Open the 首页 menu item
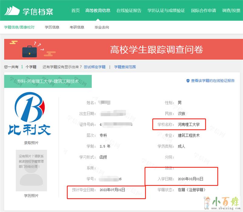243x212 pixels. pos(75,11)
